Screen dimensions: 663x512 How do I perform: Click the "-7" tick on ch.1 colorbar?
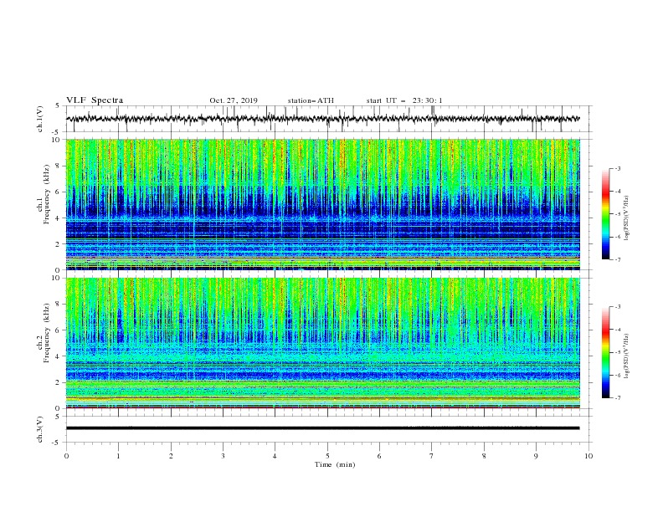(617, 260)
